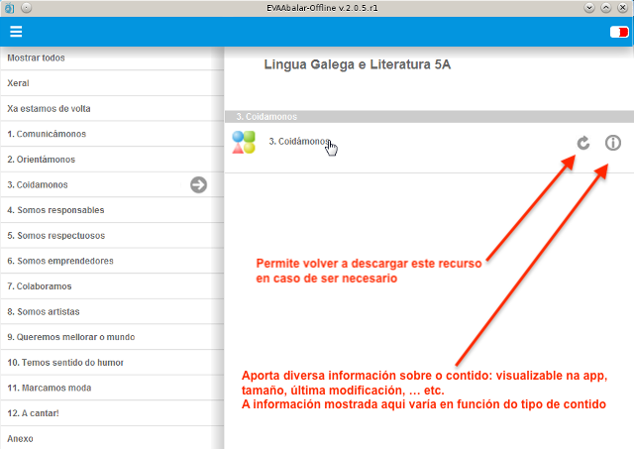Image resolution: width=634 pixels, height=449 pixels.
Task: Open unit 7. Colaboramos
Action: click(x=40, y=286)
